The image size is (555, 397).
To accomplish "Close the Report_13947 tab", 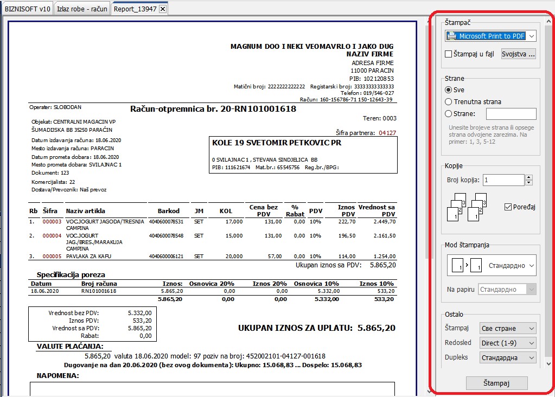I will tap(162, 9).
